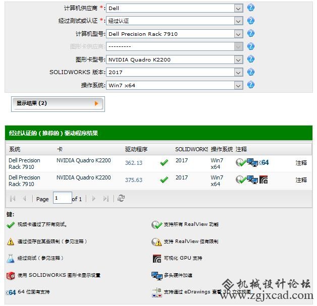Click x64 icon in 362.13 row
The width and height of the screenshot is (317, 306).
tap(264, 162)
